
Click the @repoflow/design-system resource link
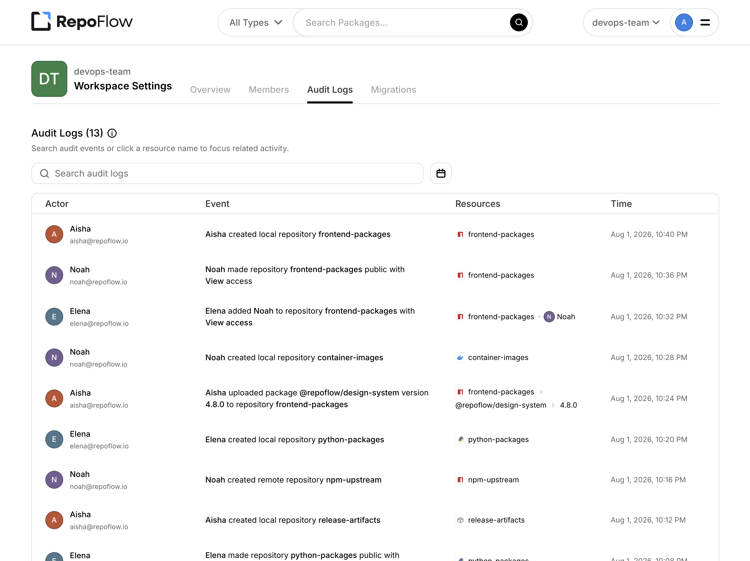coord(500,405)
